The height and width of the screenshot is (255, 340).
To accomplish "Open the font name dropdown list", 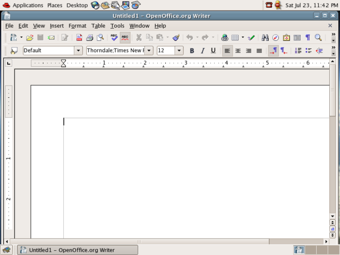I will click(149, 51).
